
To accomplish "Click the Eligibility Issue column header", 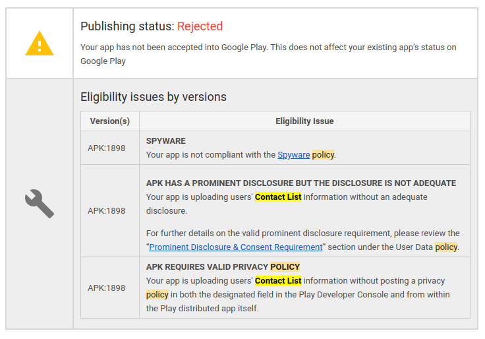I will click(x=304, y=121).
